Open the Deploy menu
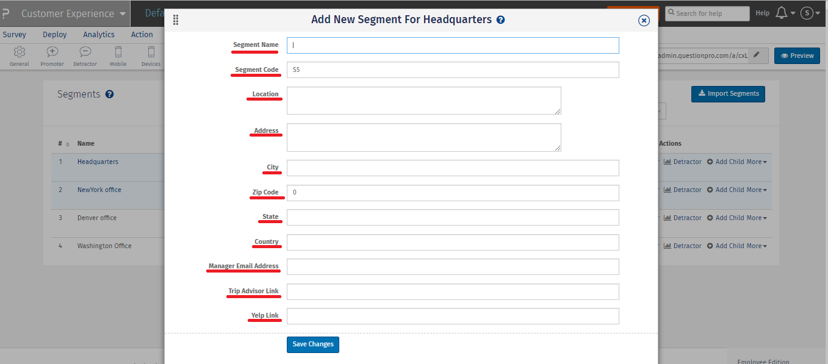Image resolution: width=828 pixels, height=364 pixels. click(x=54, y=34)
